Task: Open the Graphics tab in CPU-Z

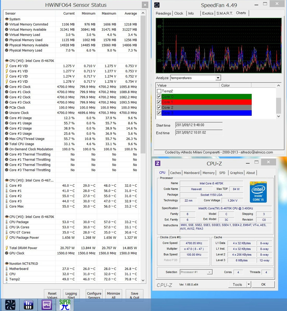Action: (236, 173)
